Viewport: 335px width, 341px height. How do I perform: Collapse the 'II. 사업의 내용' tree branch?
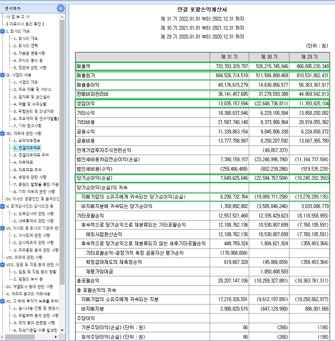(3, 75)
